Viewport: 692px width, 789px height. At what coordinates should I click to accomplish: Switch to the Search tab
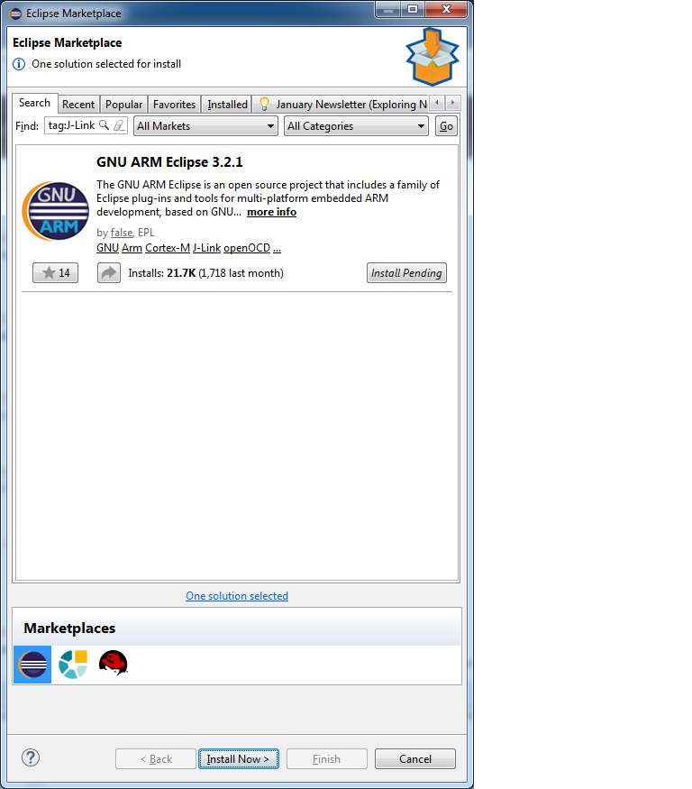(35, 103)
